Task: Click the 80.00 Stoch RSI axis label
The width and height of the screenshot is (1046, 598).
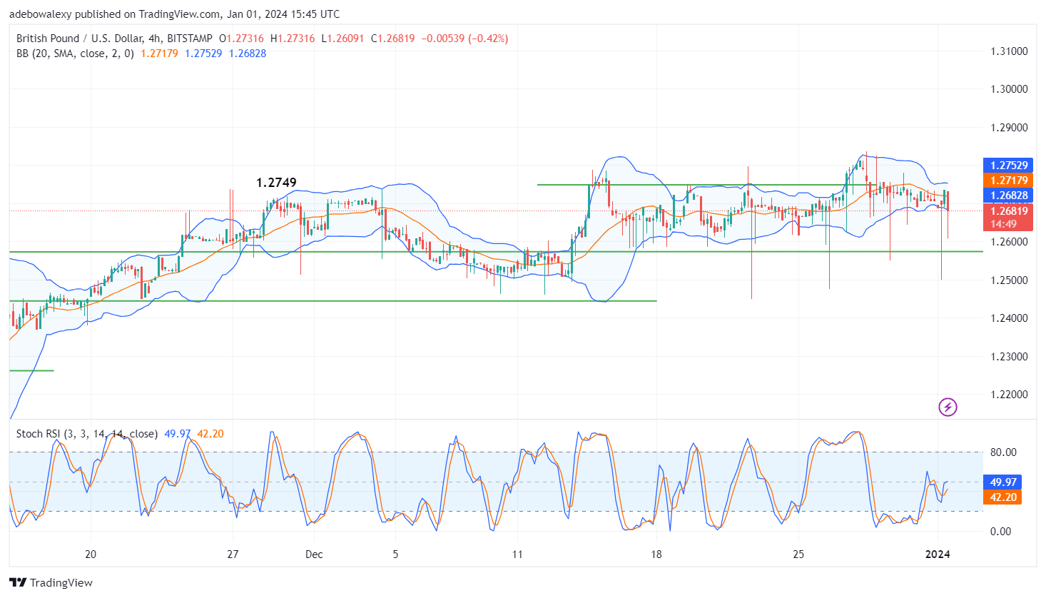Action: (1003, 452)
